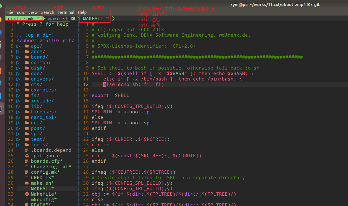
Task: Click the file icon beside config.mk* in tree
Action: pos(27,172)
